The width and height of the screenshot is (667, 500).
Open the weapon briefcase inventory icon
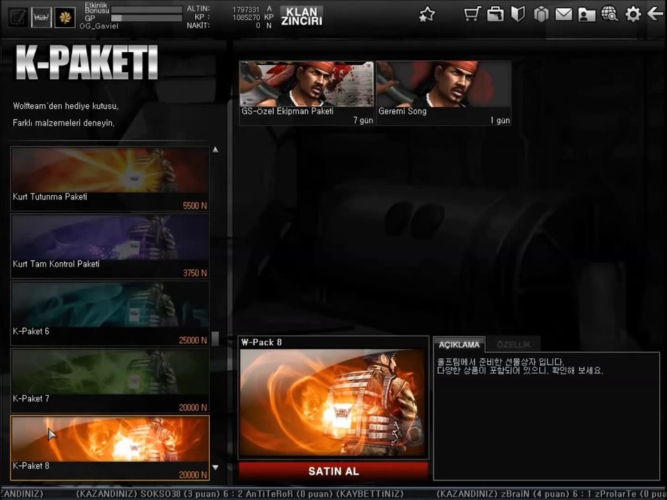[495, 14]
